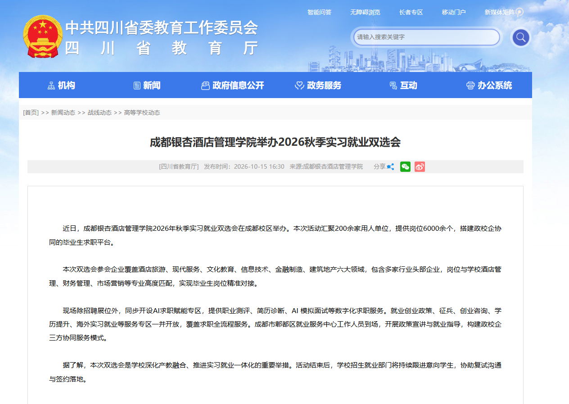The image size is (569, 404).
Task: Click the 发布时间：2026-10-15 16:30 text
Action: 244,166
